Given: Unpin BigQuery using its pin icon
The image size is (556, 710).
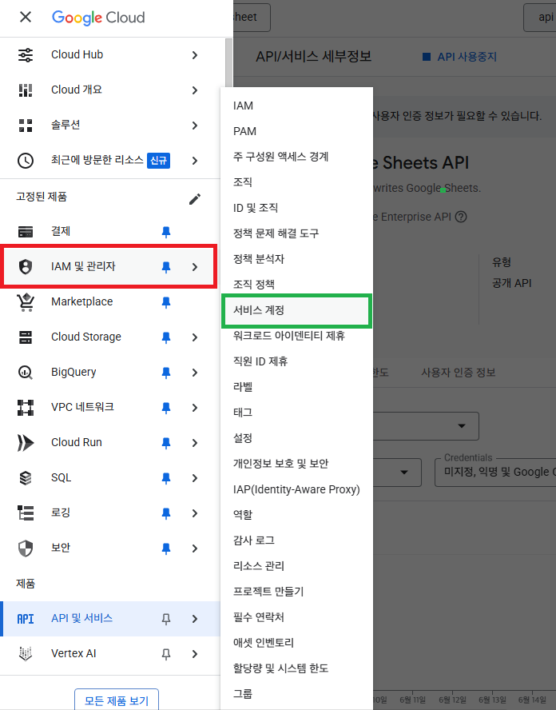Looking at the screenshot, I should coord(166,373).
